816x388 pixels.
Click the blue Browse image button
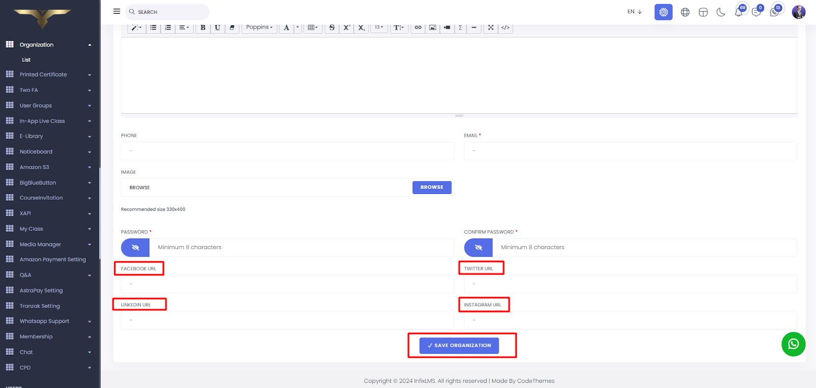[431, 187]
